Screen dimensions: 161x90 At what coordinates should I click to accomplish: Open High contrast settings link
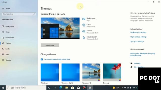[138, 37]
